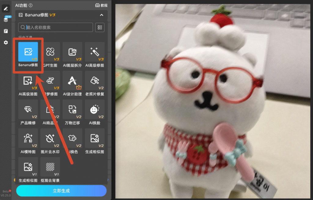Pick the 即梦修图 tool

pyautogui.click(x=50, y=81)
